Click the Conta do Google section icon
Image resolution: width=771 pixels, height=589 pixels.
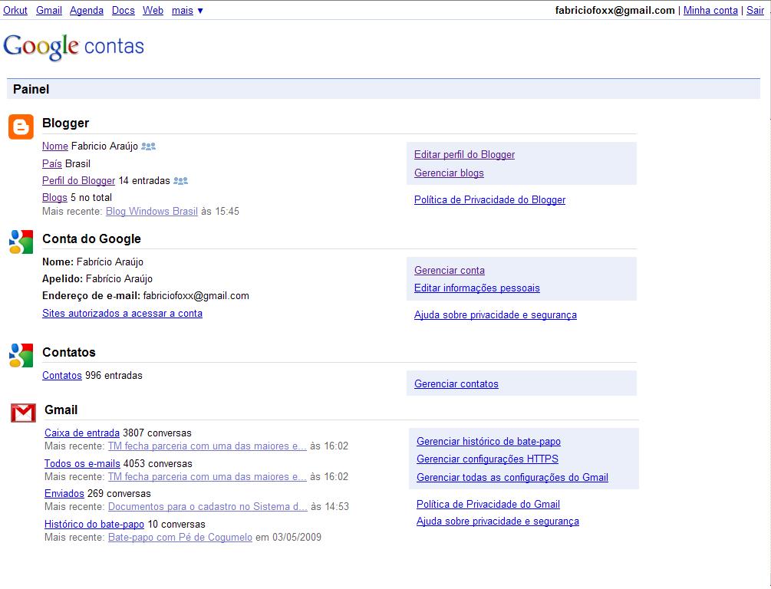(21, 242)
